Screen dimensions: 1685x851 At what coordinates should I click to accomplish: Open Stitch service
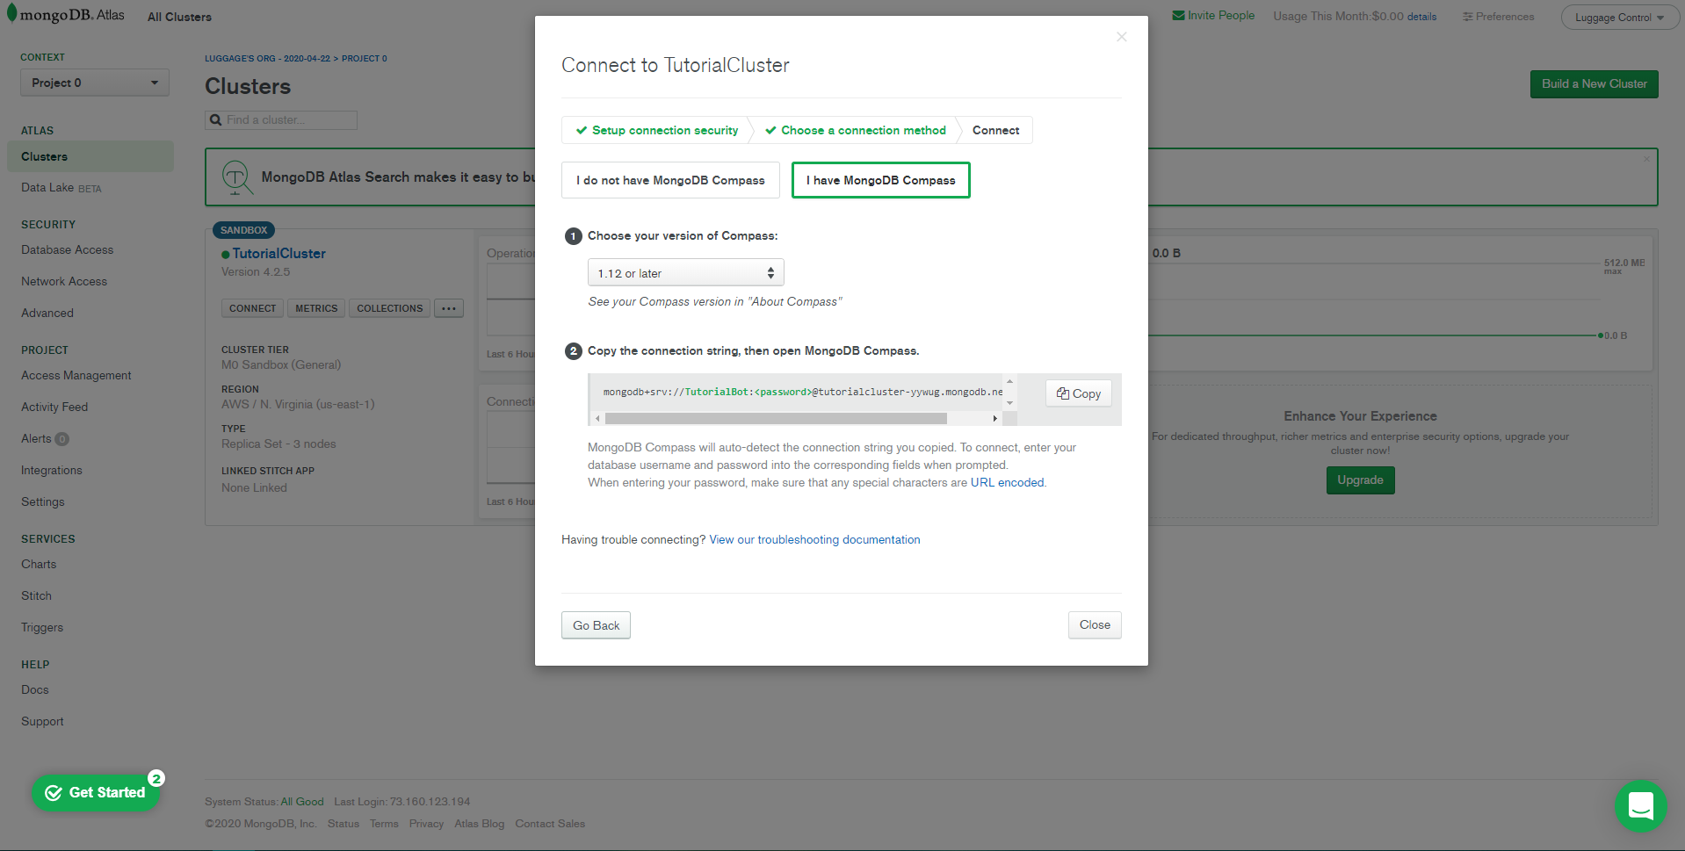point(37,596)
